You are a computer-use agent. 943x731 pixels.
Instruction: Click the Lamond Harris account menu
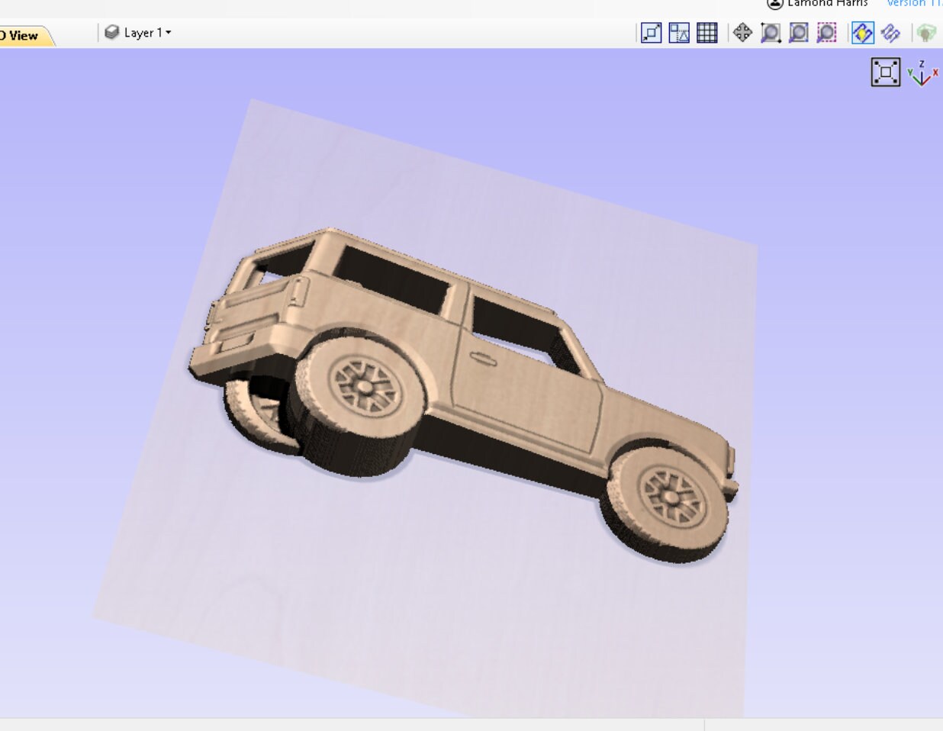click(x=828, y=3)
